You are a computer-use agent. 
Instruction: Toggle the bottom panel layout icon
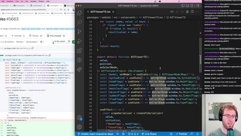(188, 6)
